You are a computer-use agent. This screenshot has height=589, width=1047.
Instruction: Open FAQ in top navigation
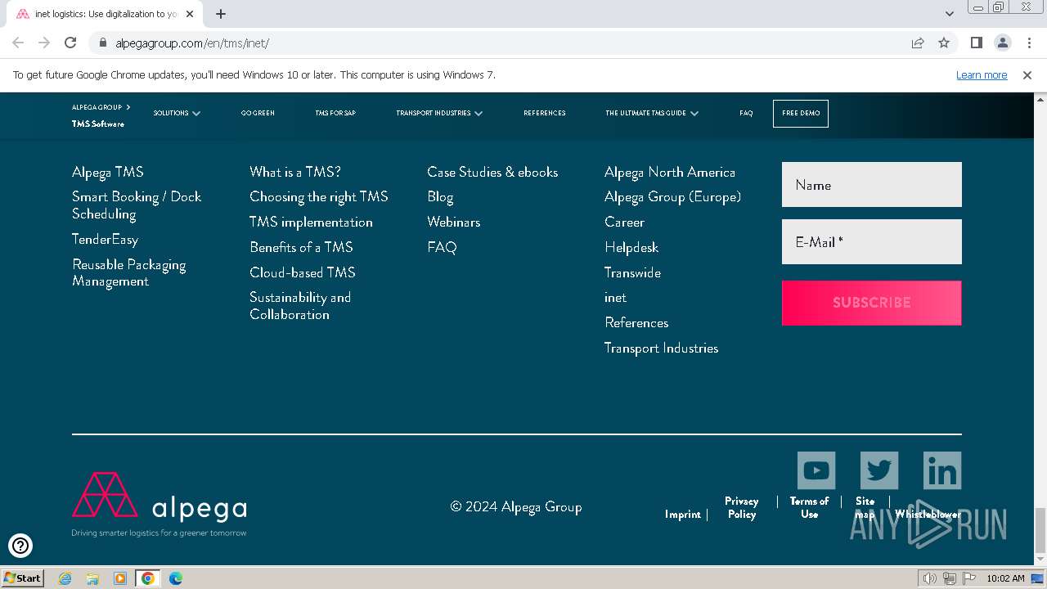[746, 113]
